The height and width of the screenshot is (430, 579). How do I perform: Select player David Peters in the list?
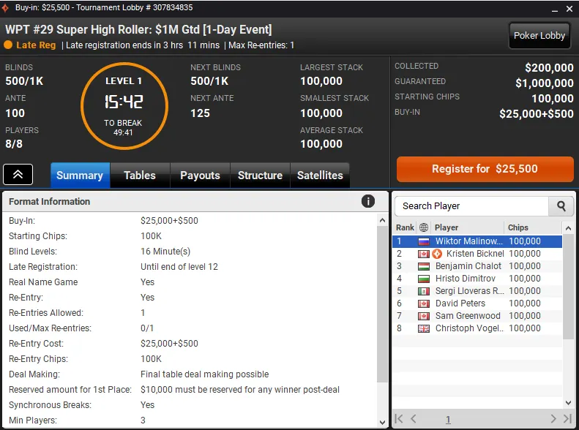(x=460, y=303)
